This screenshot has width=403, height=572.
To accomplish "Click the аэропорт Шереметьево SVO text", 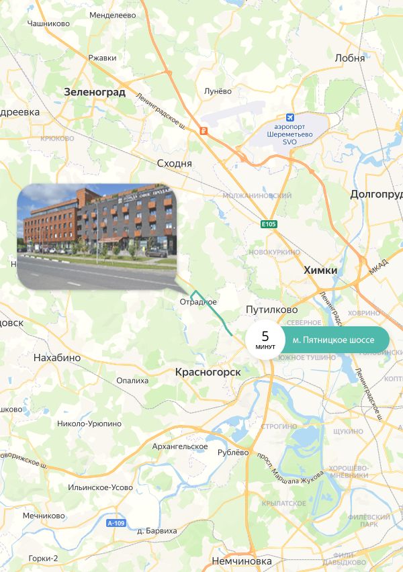I will point(289,134).
